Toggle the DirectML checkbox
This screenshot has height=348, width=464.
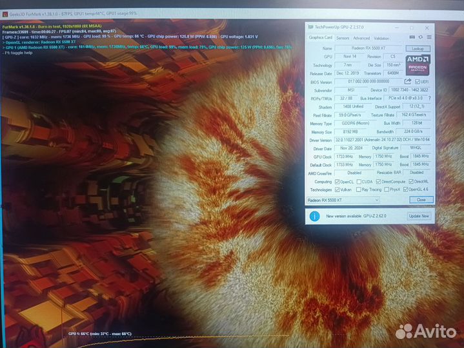coord(411,181)
